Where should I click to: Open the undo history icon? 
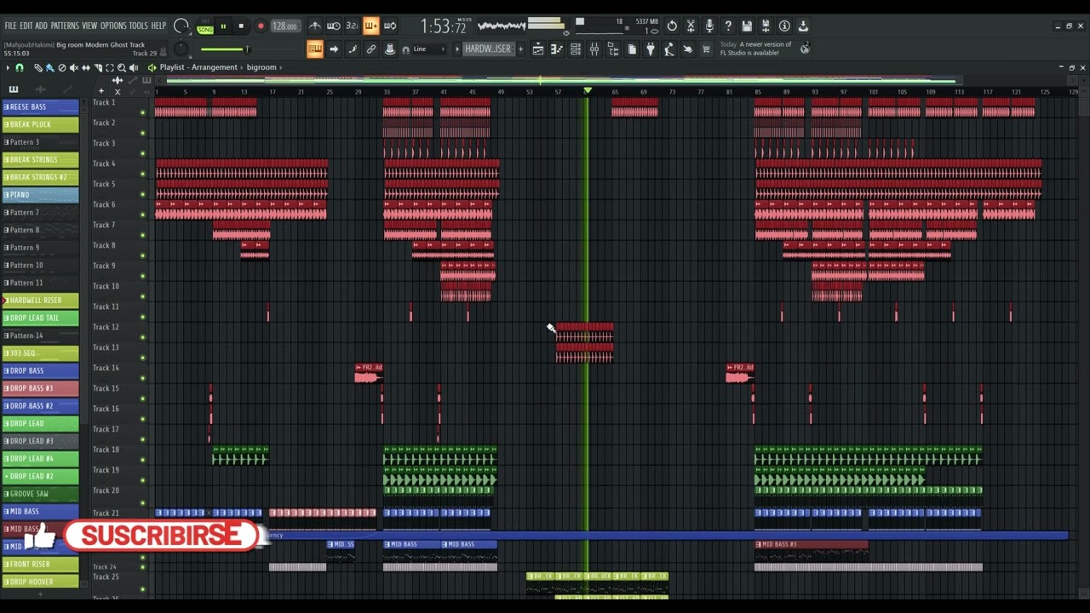click(x=671, y=26)
